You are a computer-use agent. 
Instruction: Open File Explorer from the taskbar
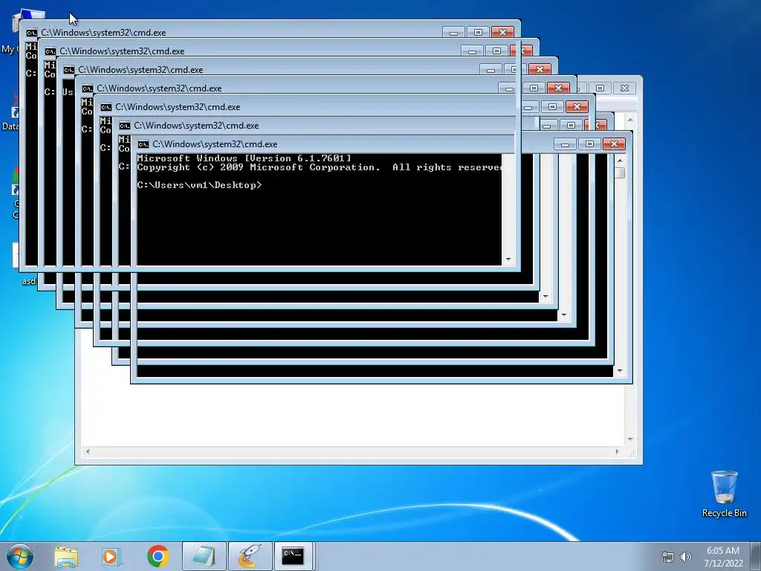(x=66, y=556)
